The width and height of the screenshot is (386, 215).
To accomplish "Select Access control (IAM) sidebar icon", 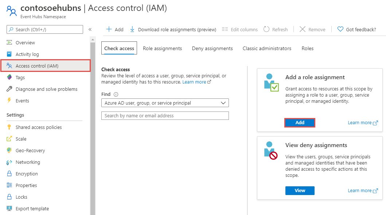I will click(9, 66).
